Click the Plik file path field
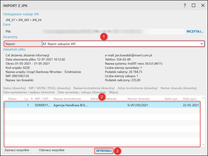208x156 pixels. tap(113, 32)
